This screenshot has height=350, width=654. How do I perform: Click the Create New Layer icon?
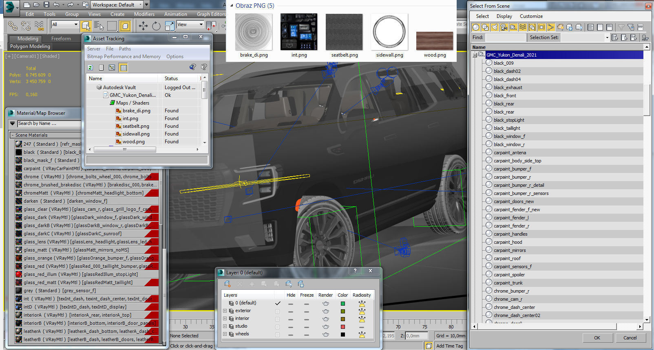[228, 284]
